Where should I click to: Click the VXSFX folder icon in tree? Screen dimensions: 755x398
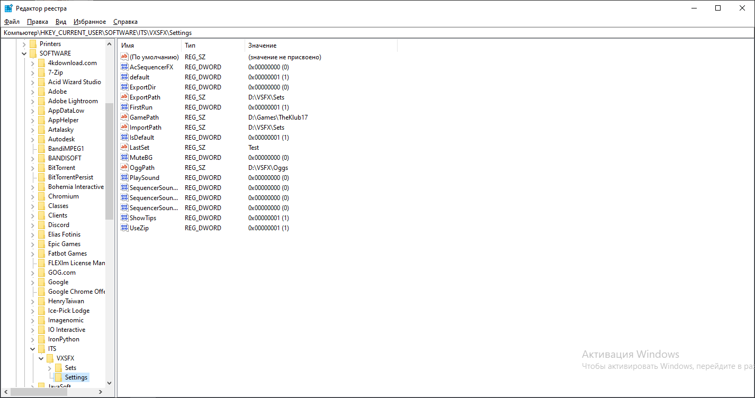pos(50,358)
